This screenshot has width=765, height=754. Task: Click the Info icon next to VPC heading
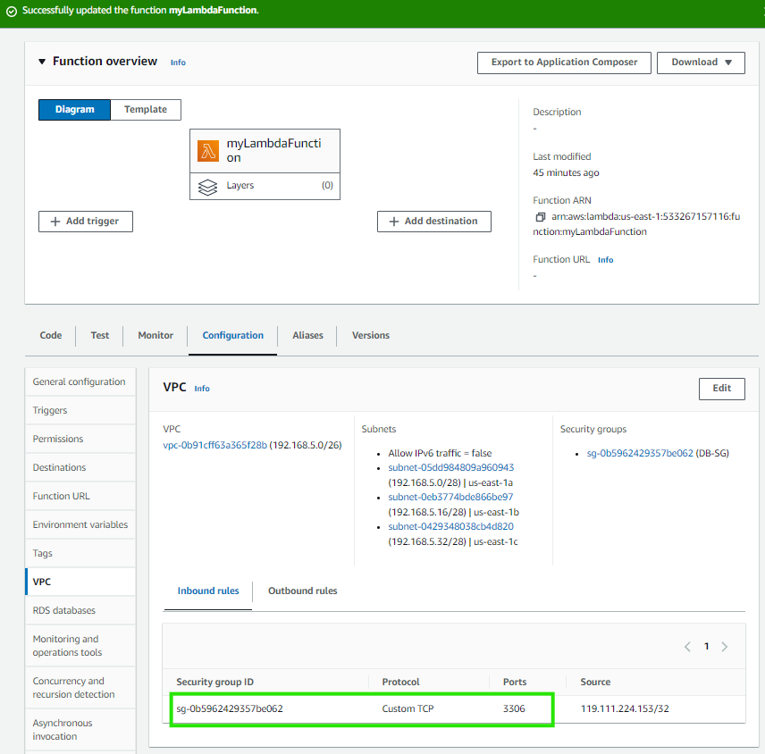202,389
